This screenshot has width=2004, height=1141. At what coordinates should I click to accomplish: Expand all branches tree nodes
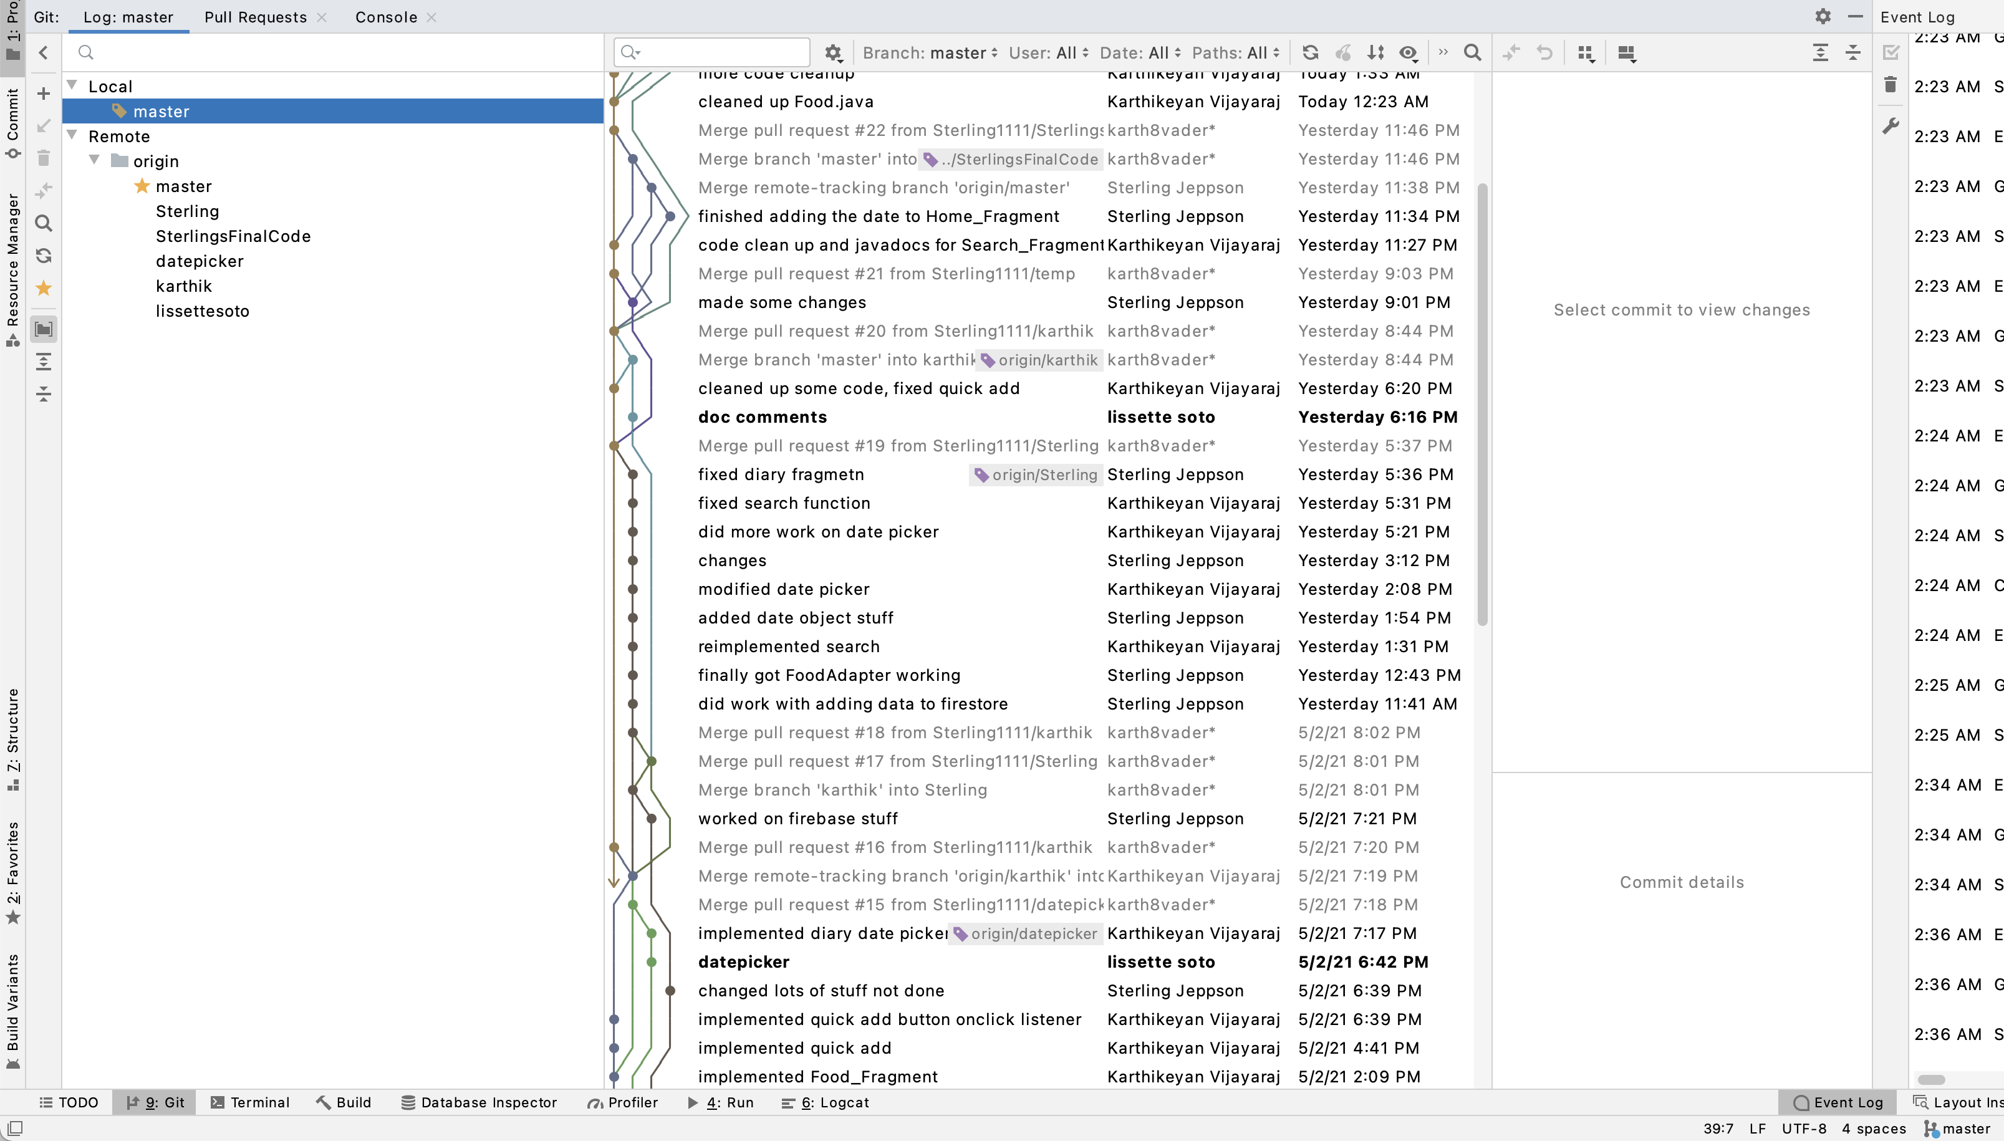coord(44,361)
